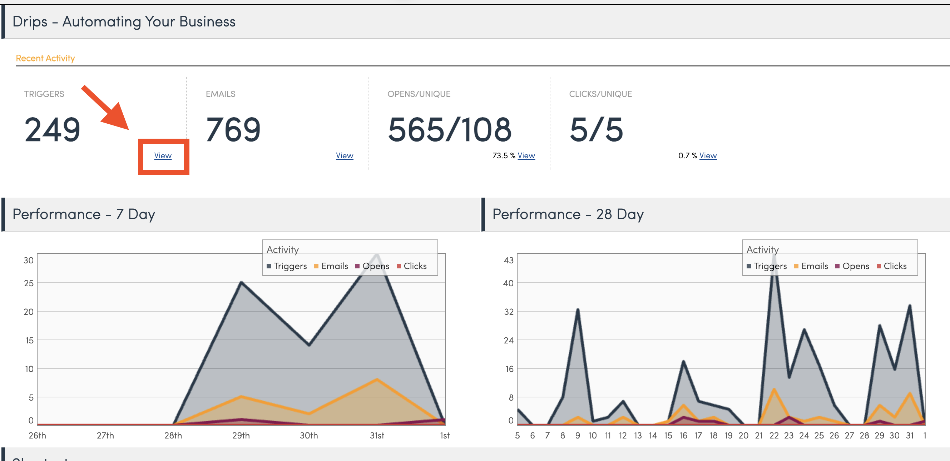Click Opens legend swatch in 7 Day chart

(357, 266)
